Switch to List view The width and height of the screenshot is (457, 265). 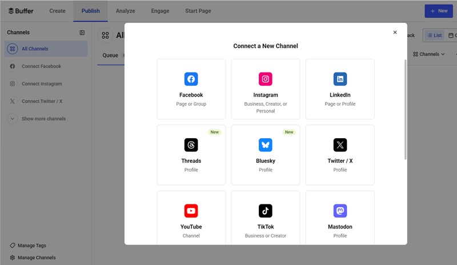434,35
